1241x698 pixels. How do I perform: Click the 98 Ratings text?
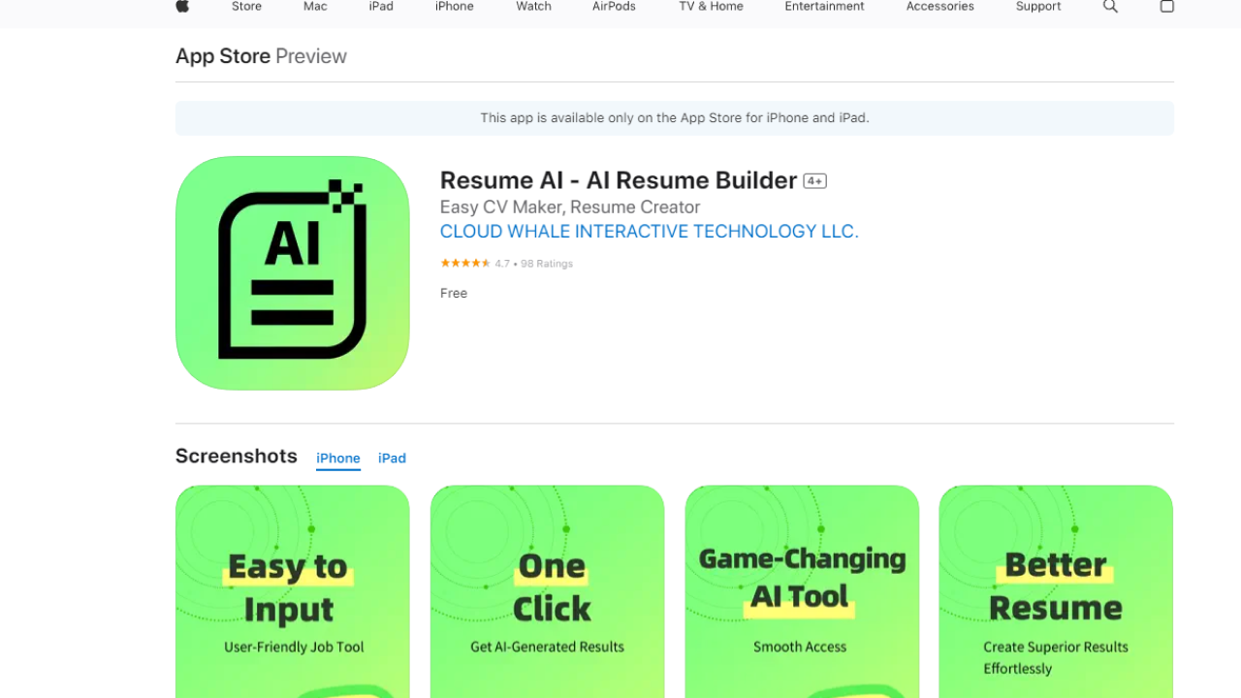tap(547, 264)
